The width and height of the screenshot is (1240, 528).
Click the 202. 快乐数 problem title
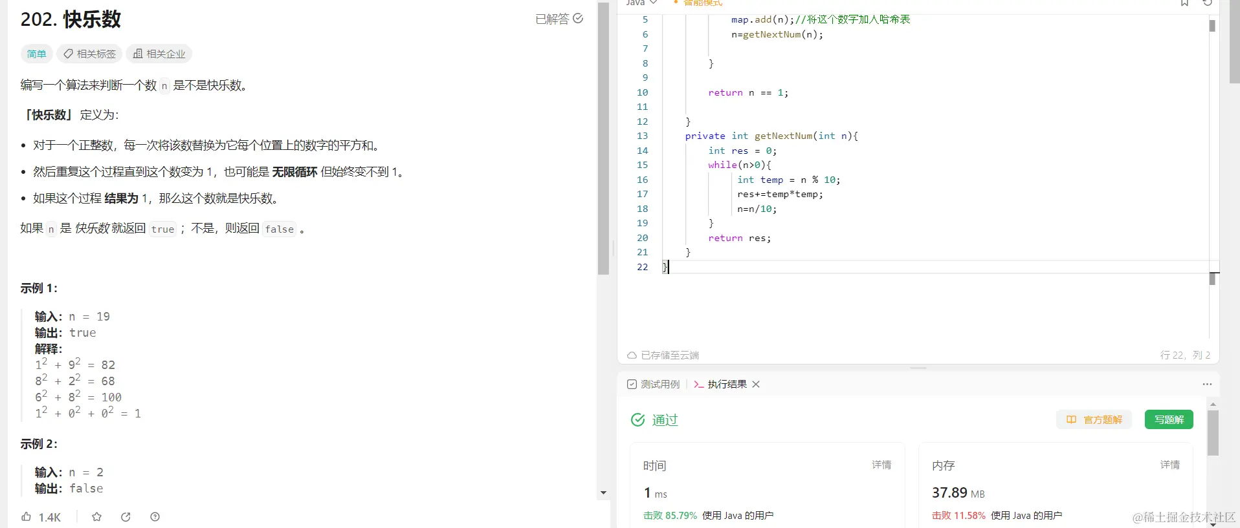pyautogui.click(x=71, y=19)
